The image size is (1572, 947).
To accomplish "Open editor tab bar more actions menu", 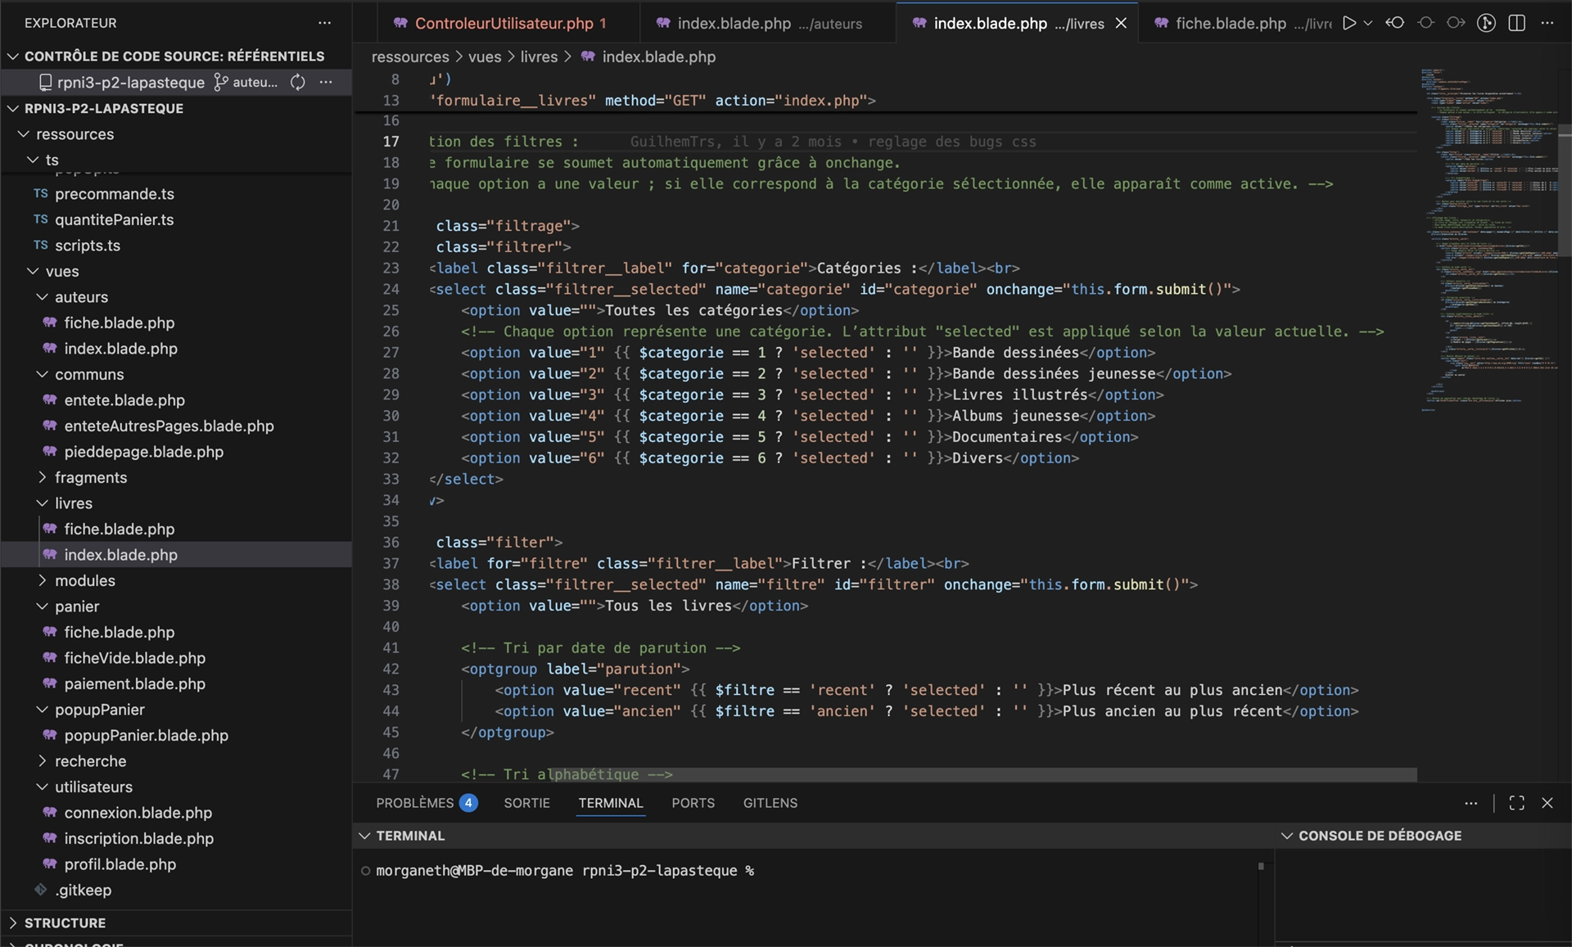I will tap(1547, 23).
